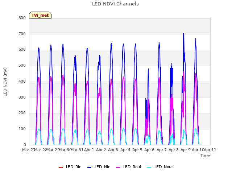The width and height of the screenshot is (232, 174).
Task: Click the blue LED_Nin legend swatch
Action: click(90, 167)
